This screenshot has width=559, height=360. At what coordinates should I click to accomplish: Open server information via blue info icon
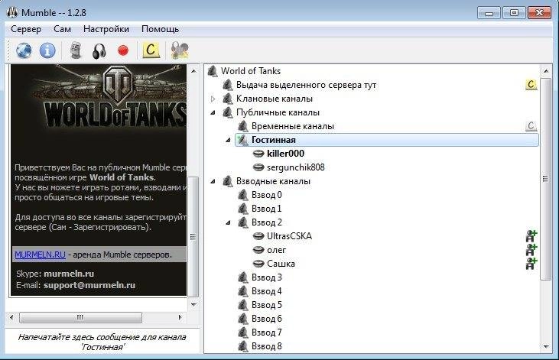coord(47,50)
